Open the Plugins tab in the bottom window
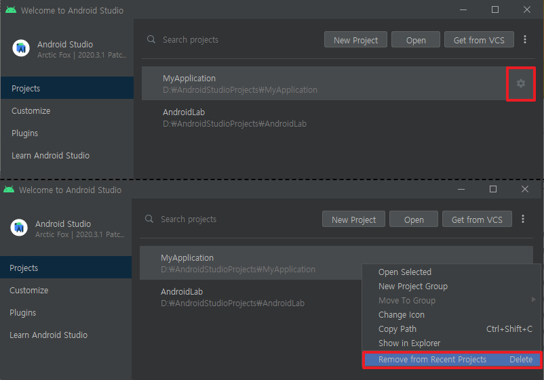The image size is (544, 380). tap(66, 312)
